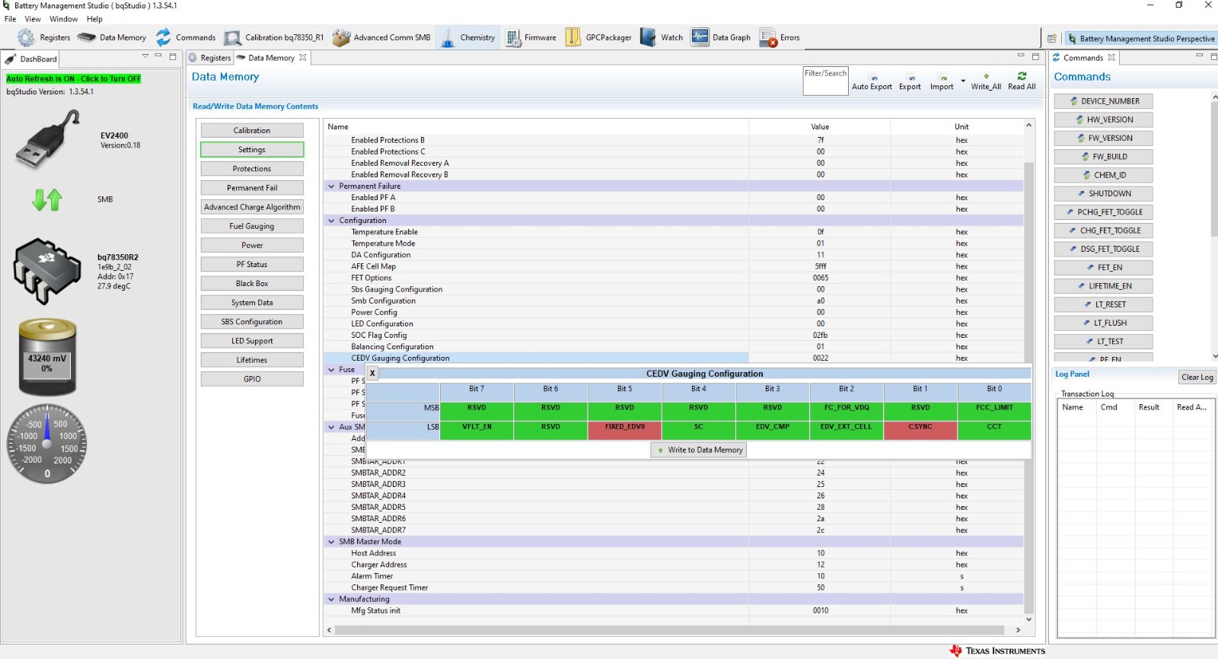Select the FET Options value 0065

(x=820, y=279)
